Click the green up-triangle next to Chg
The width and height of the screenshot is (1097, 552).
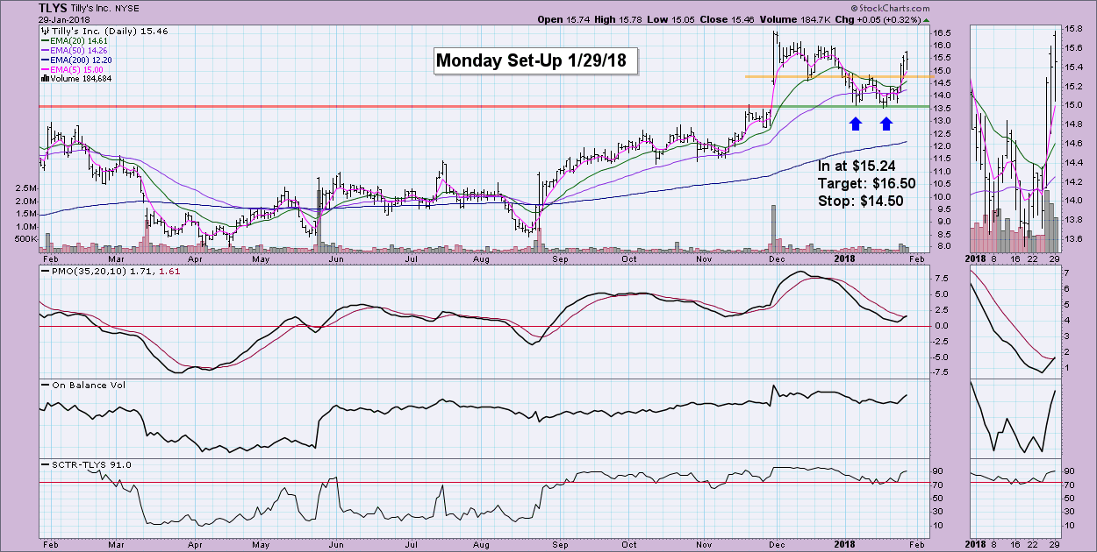tap(928, 19)
